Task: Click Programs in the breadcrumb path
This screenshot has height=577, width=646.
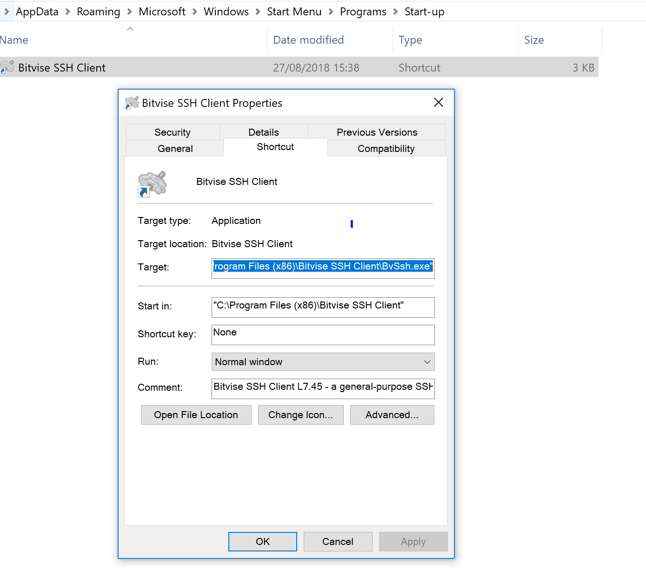Action: click(363, 12)
